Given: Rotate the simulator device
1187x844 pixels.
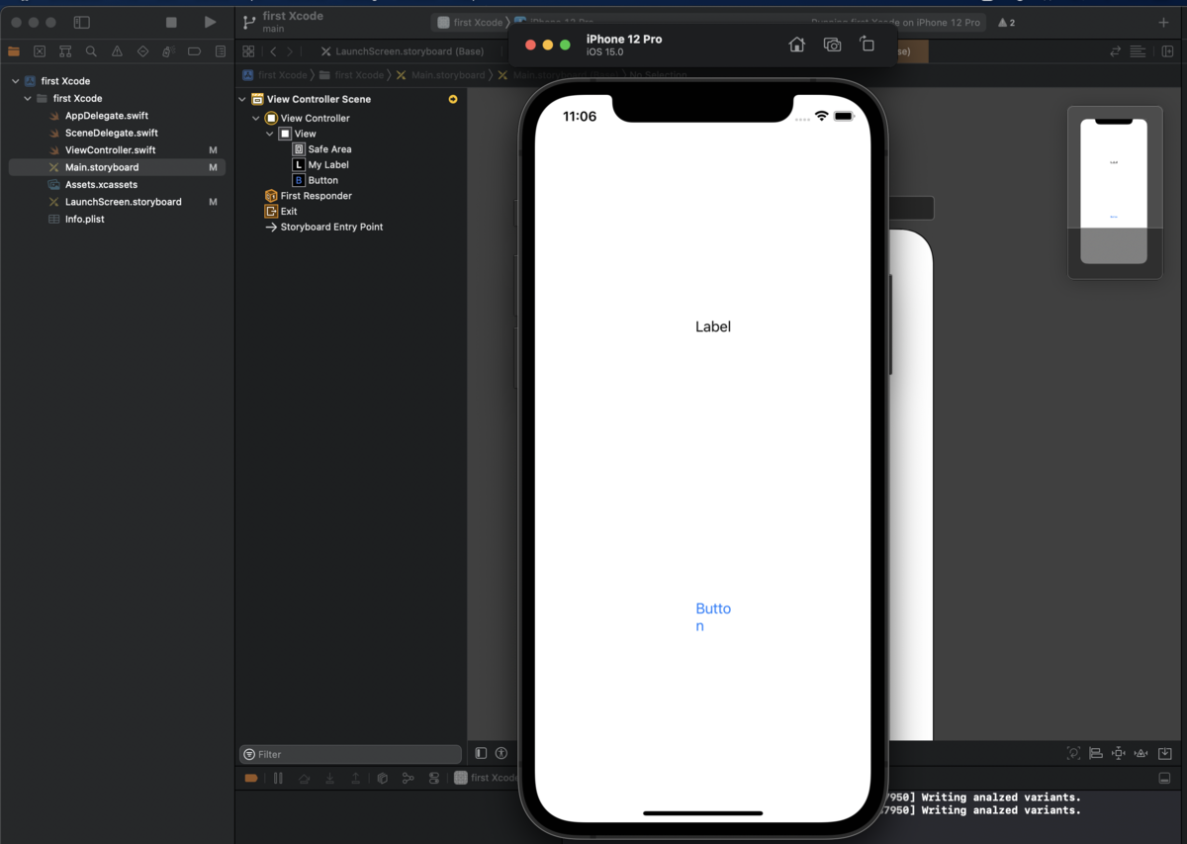Looking at the screenshot, I should point(867,45).
